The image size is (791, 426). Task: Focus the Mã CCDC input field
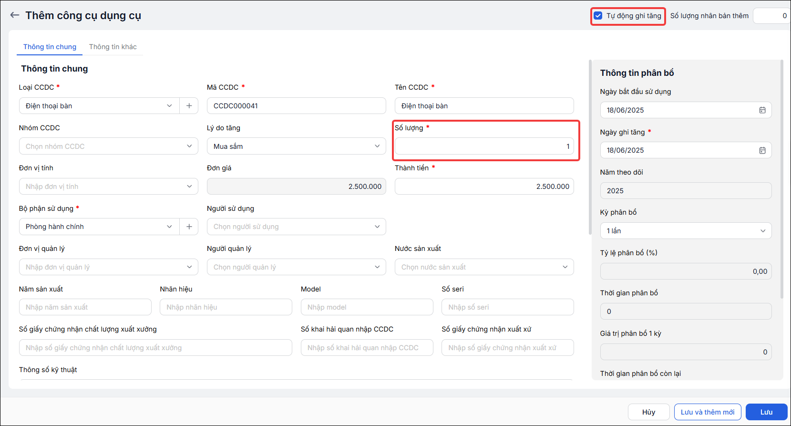tap(297, 106)
